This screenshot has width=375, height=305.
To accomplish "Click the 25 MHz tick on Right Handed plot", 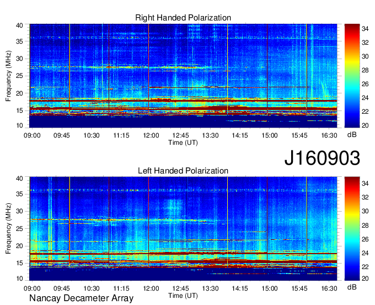I will pos(20,76).
